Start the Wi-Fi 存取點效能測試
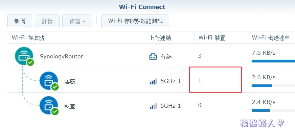This screenshot has width=295, height=133. (135, 21)
